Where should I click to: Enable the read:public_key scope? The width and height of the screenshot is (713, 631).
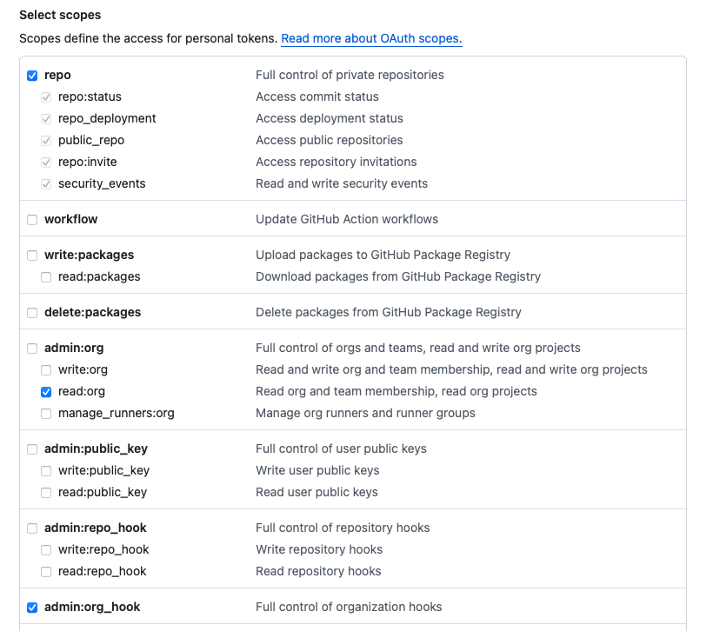pos(46,493)
